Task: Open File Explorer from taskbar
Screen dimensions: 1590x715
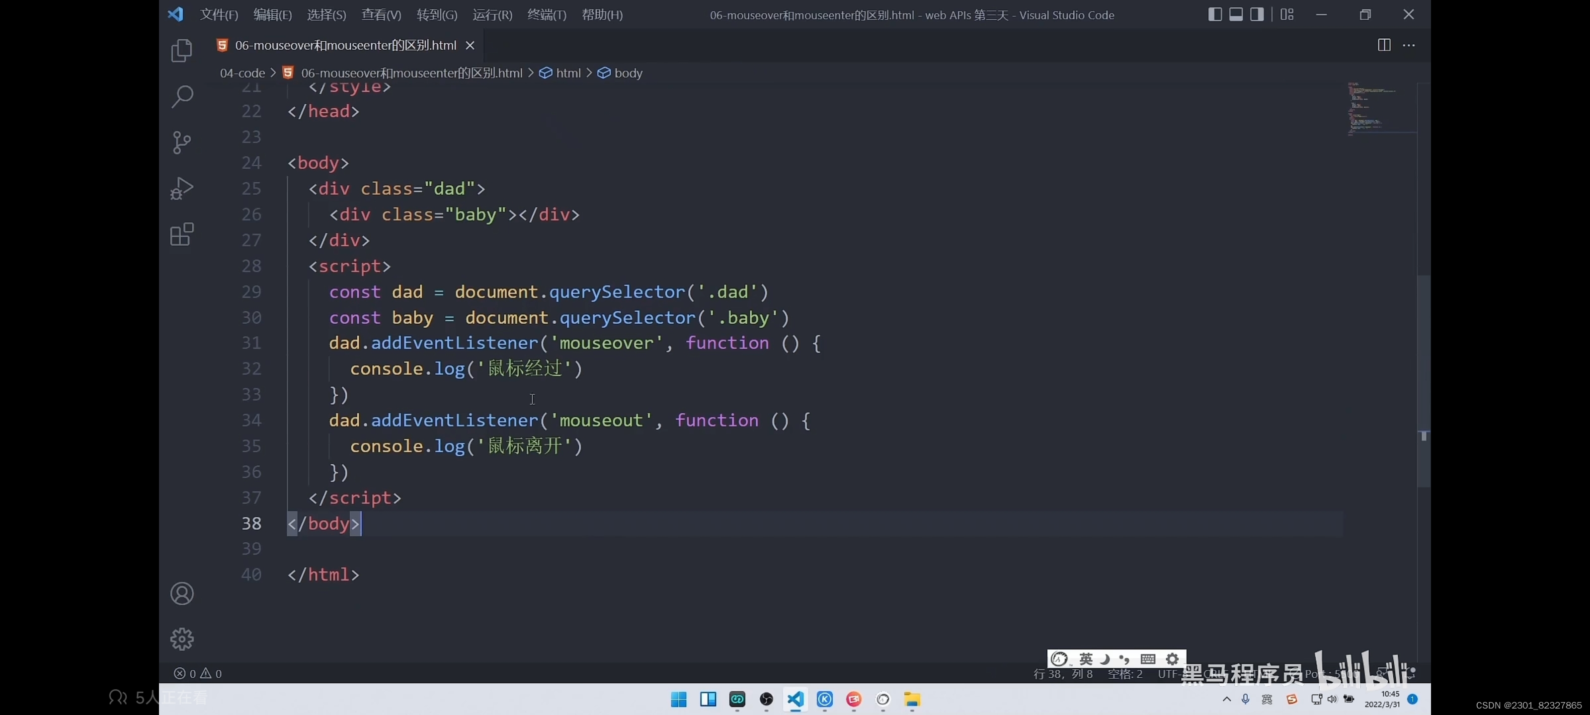Action: click(x=912, y=699)
